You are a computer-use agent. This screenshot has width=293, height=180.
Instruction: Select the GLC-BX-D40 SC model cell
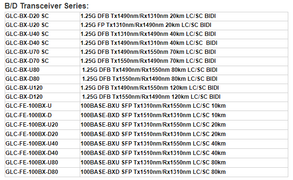(42, 43)
